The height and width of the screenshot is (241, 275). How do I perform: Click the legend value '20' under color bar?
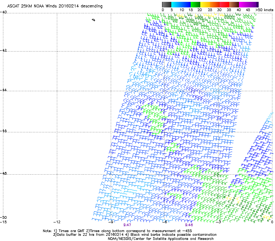point(200,10)
